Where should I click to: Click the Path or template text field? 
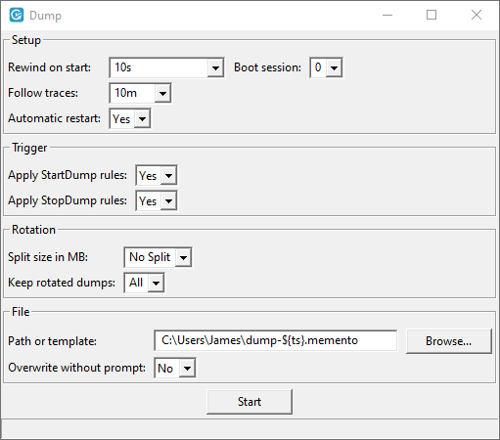coord(276,340)
